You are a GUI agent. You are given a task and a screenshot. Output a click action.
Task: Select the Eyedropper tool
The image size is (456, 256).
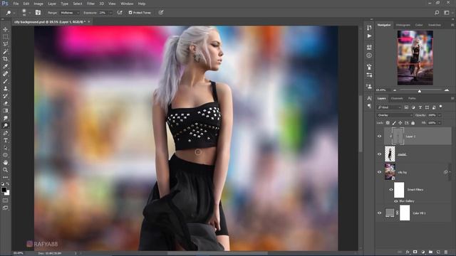[x=5, y=66]
